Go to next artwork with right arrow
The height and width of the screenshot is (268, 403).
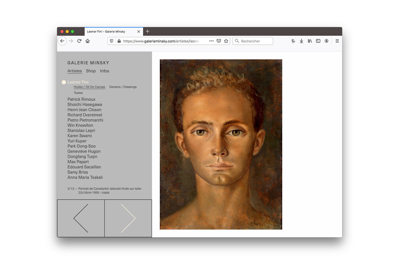click(128, 218)
